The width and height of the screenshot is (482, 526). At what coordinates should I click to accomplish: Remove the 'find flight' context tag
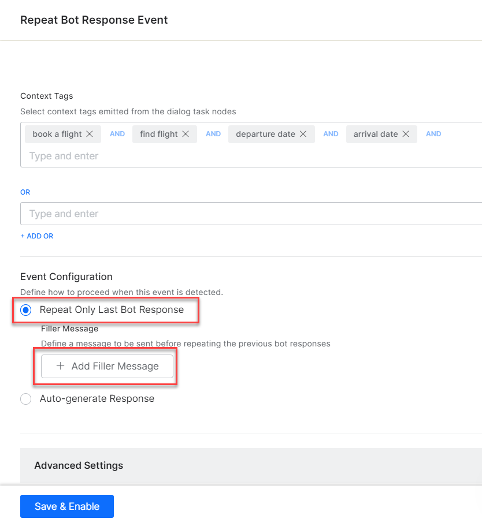pos(186,134)
